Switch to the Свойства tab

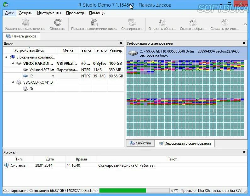coord(140,143)
